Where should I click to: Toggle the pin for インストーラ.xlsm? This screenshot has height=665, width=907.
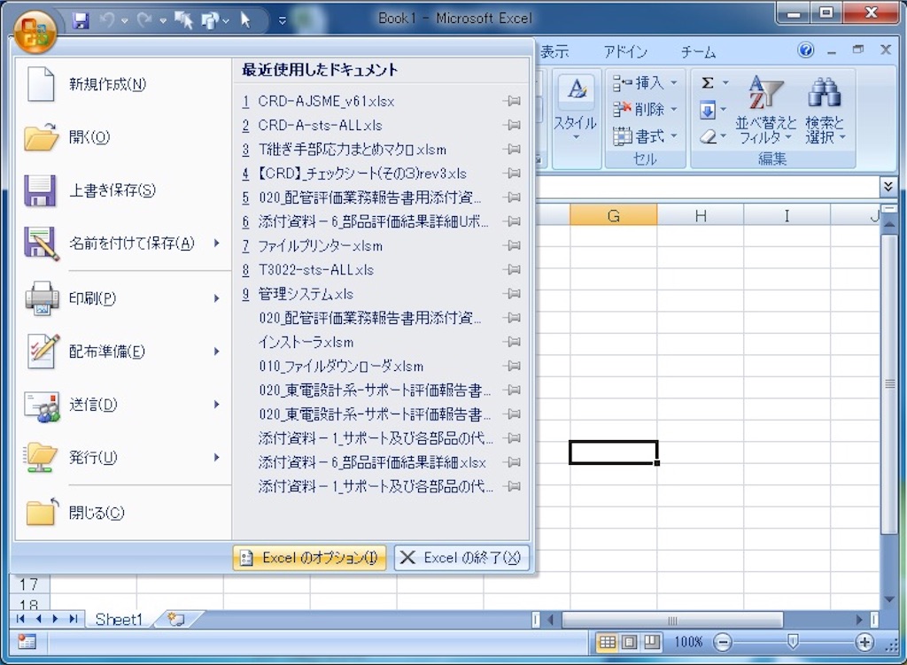pyautogui.click(x=512, y=343)
